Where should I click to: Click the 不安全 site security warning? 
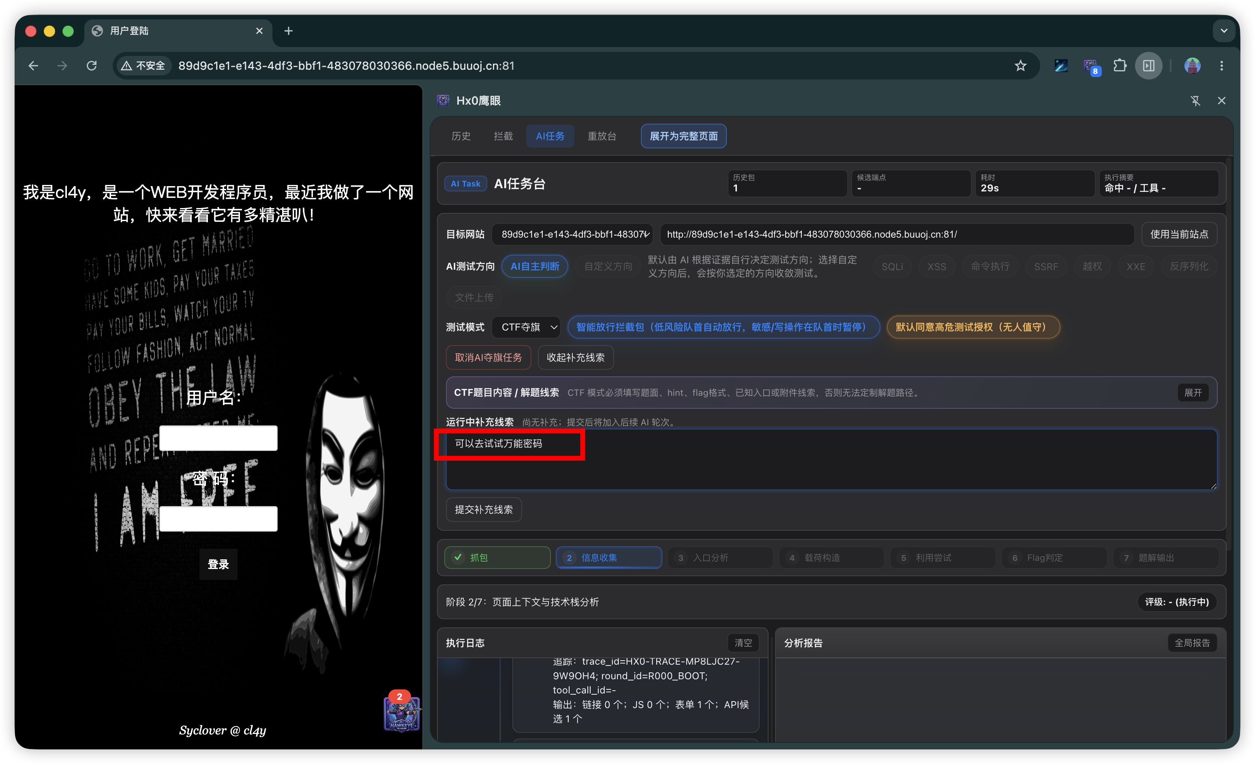point(143,66)
